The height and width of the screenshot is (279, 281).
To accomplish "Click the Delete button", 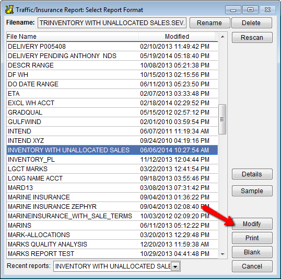I will click(252, 23).
